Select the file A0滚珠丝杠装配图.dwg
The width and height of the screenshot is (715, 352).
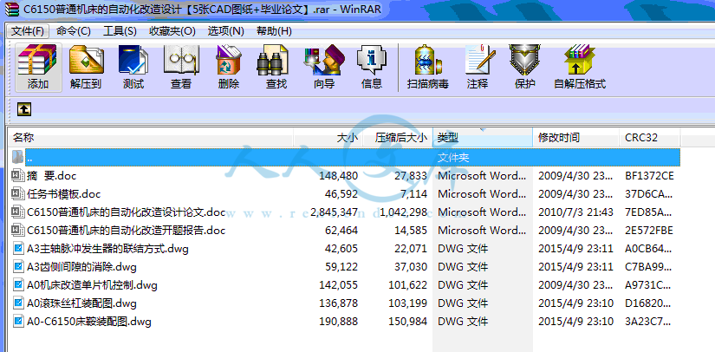[81, 303]
